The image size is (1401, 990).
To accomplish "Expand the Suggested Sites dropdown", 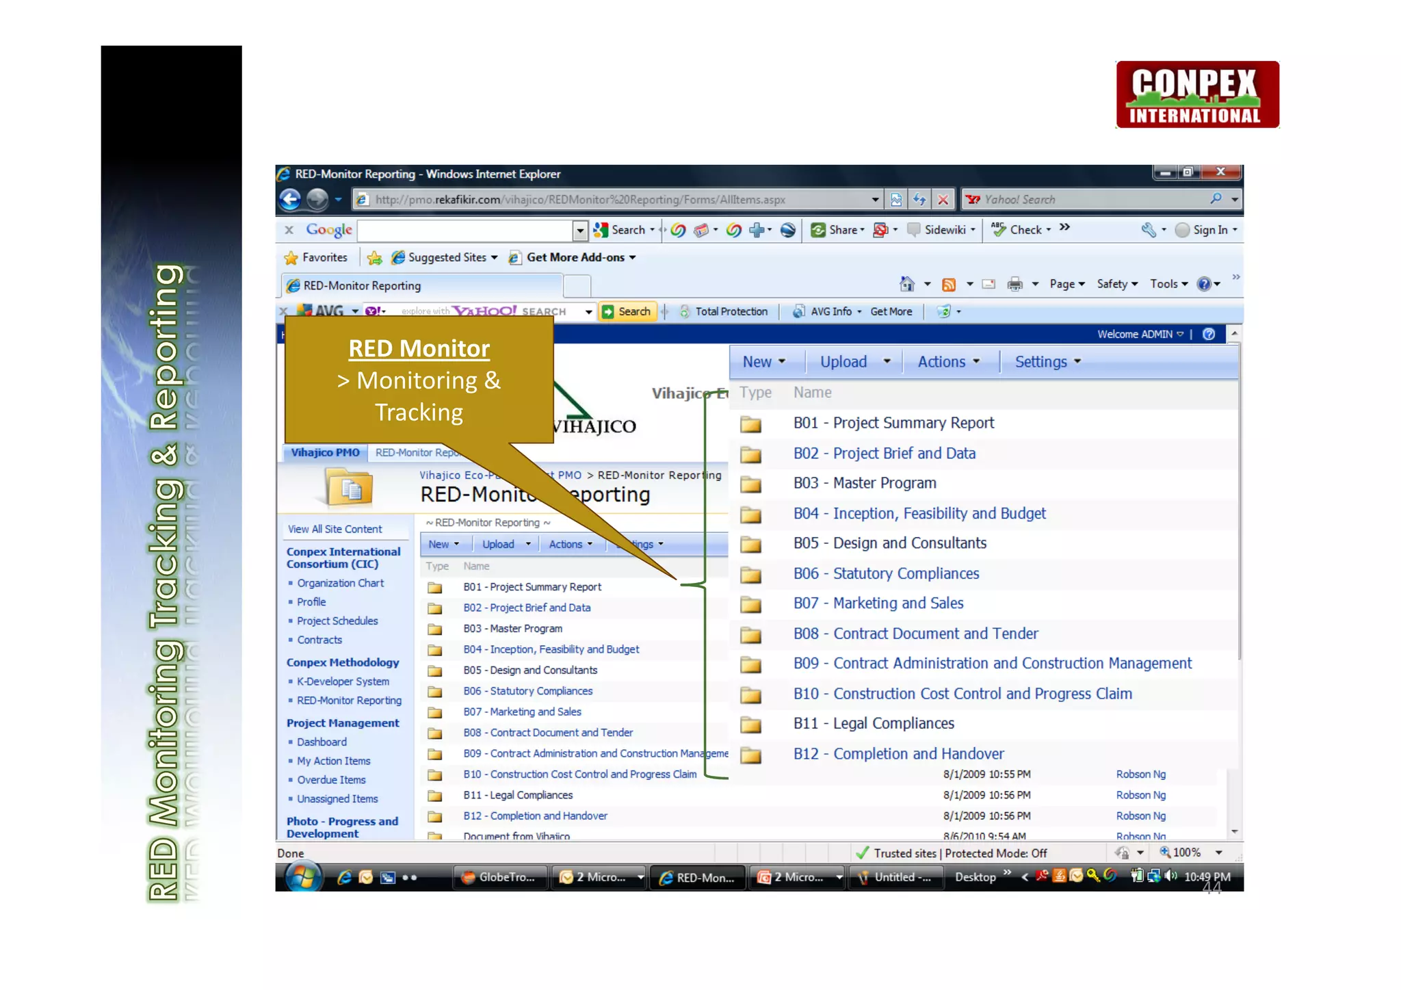I will 494,258.
